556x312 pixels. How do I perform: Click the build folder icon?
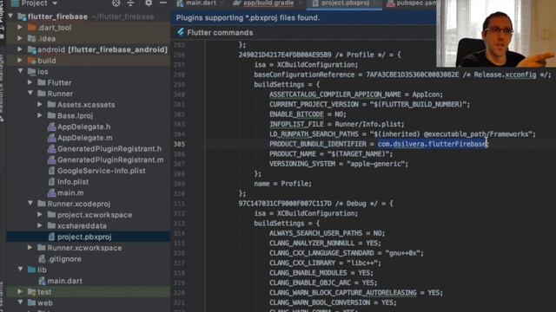(32, 61)
